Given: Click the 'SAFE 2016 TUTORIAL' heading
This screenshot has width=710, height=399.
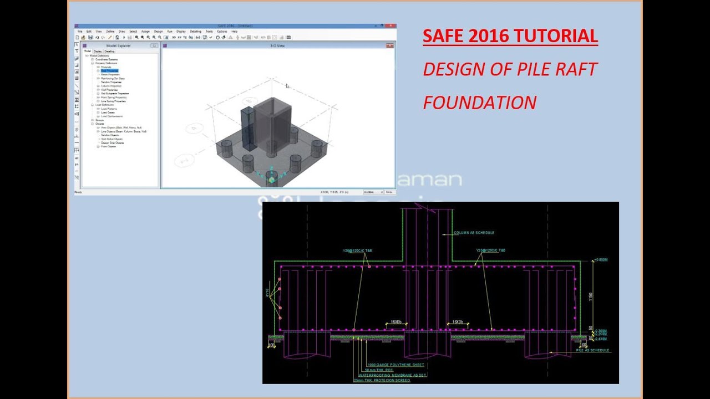Looking at the screenshot, I should click(x=510, y=36).
